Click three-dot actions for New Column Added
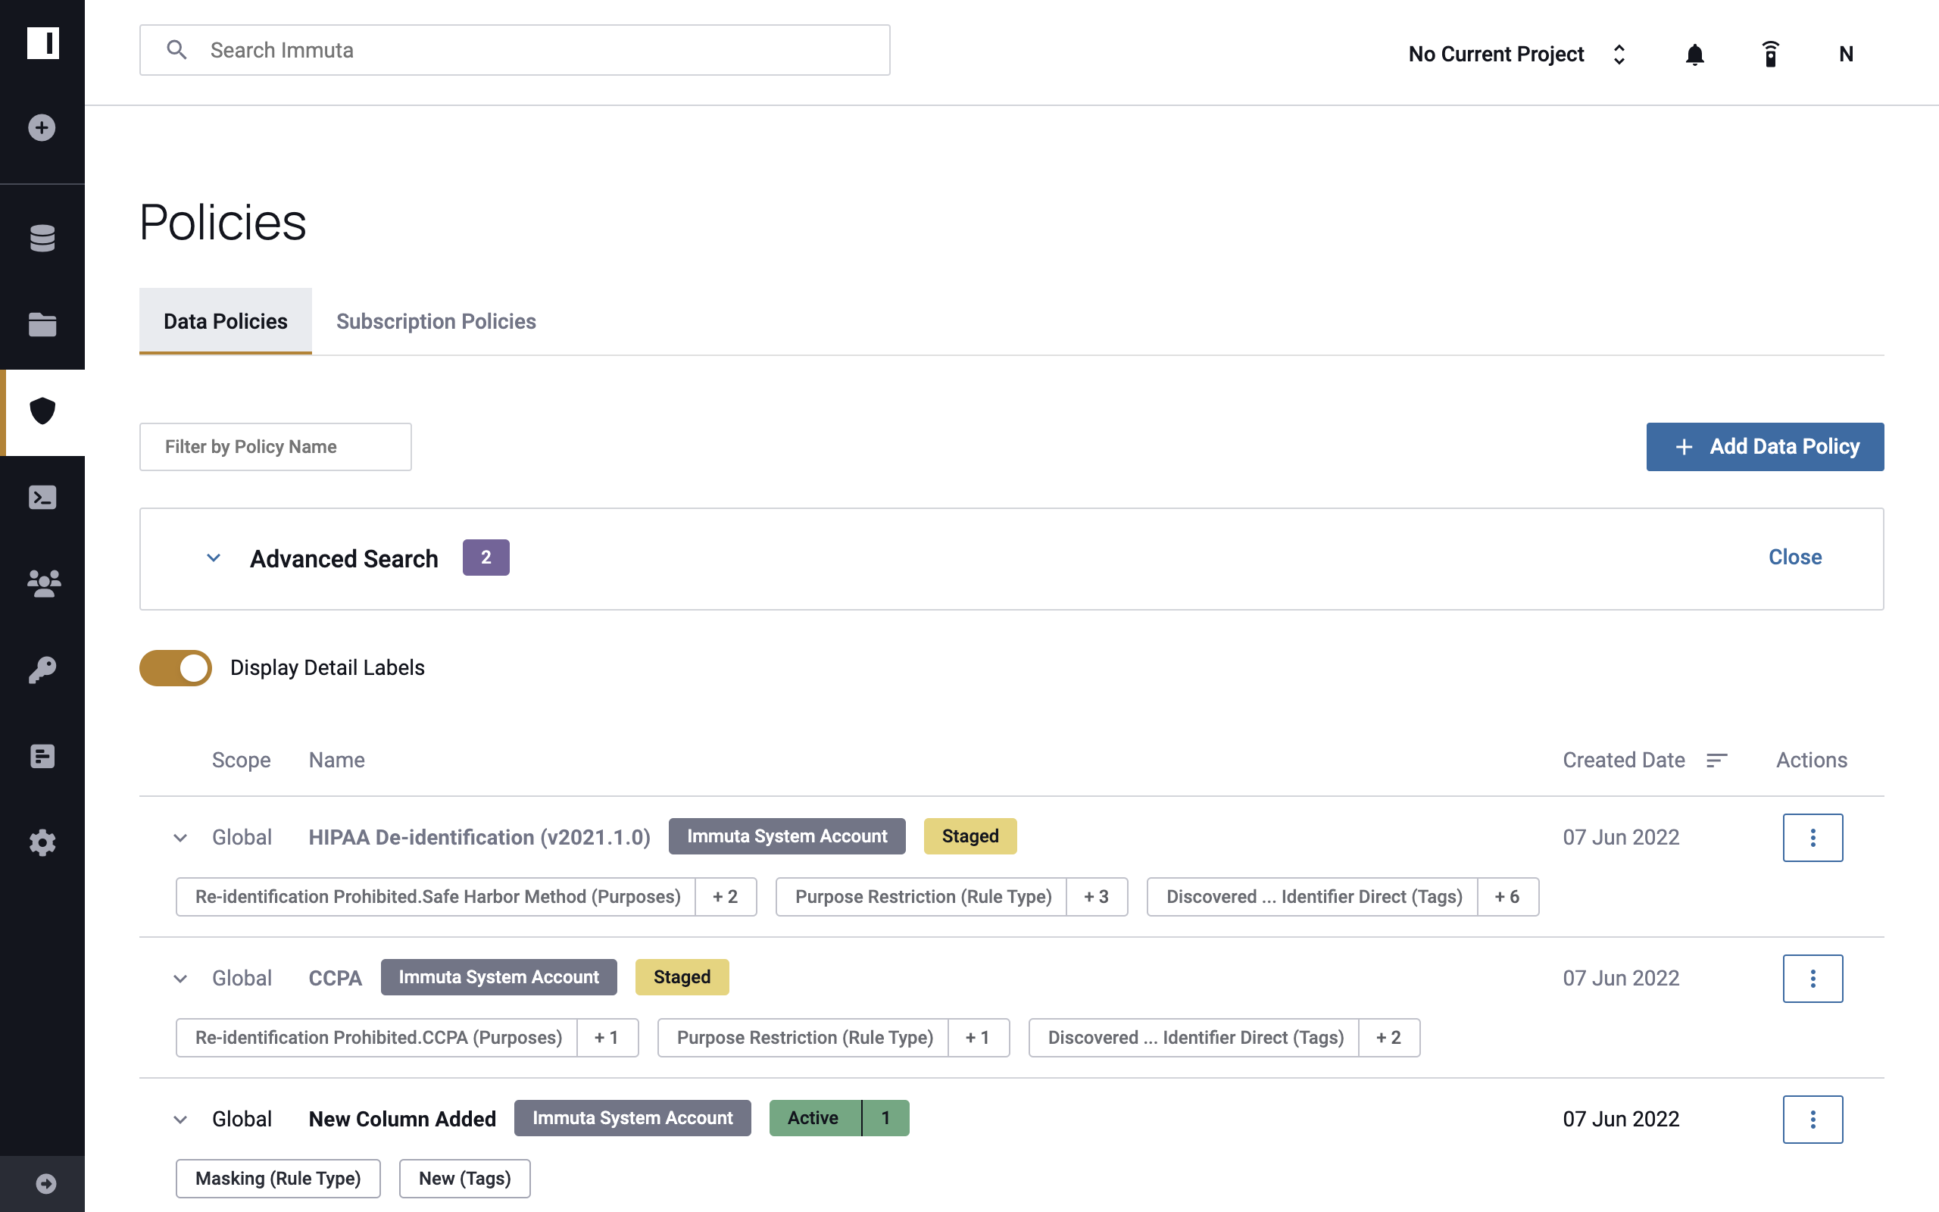 [x=1812, y=1118]
